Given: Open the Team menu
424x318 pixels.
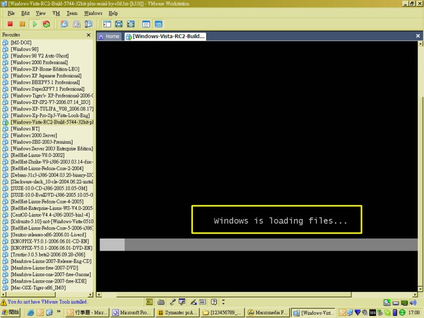Looking at the screenshot, I should 72,13.
